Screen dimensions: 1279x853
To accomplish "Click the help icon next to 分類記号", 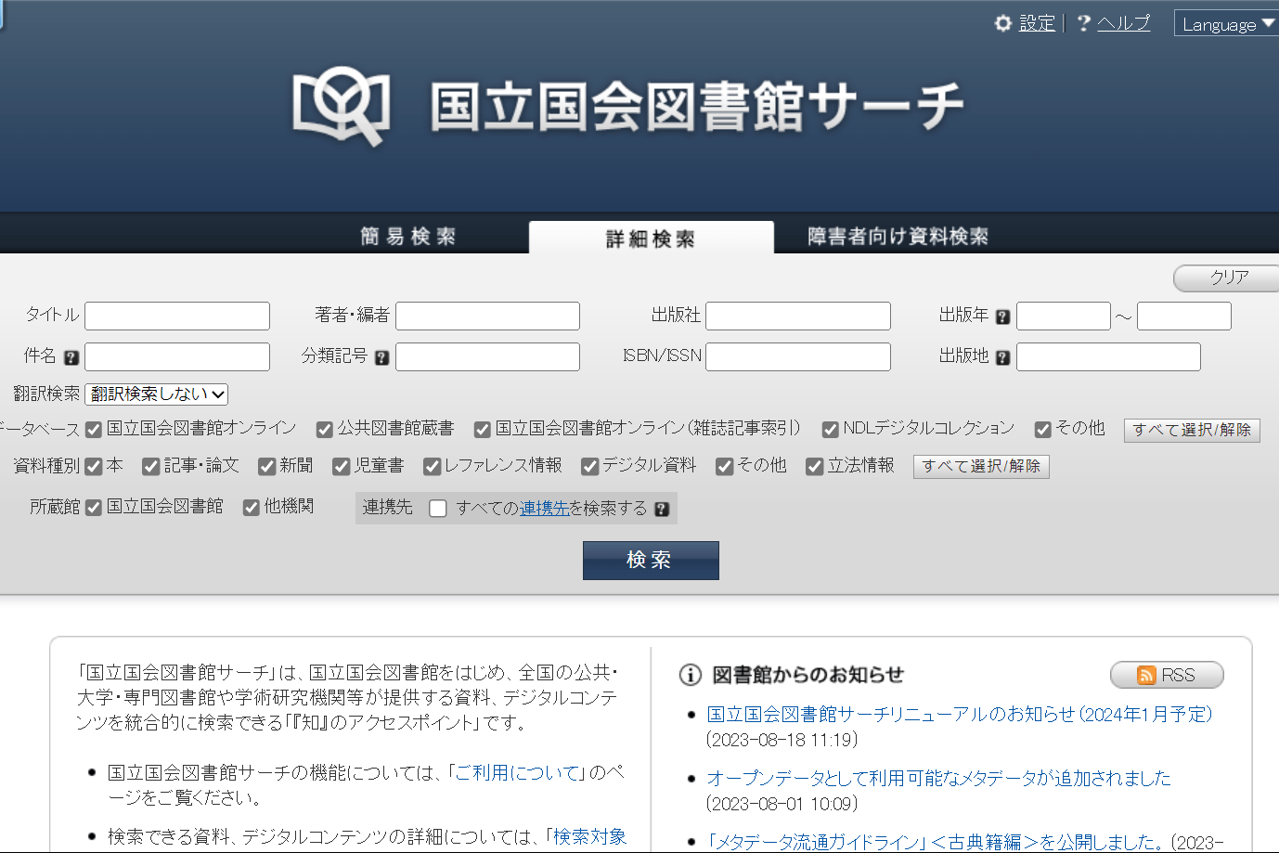I will [x=381, y=357].
